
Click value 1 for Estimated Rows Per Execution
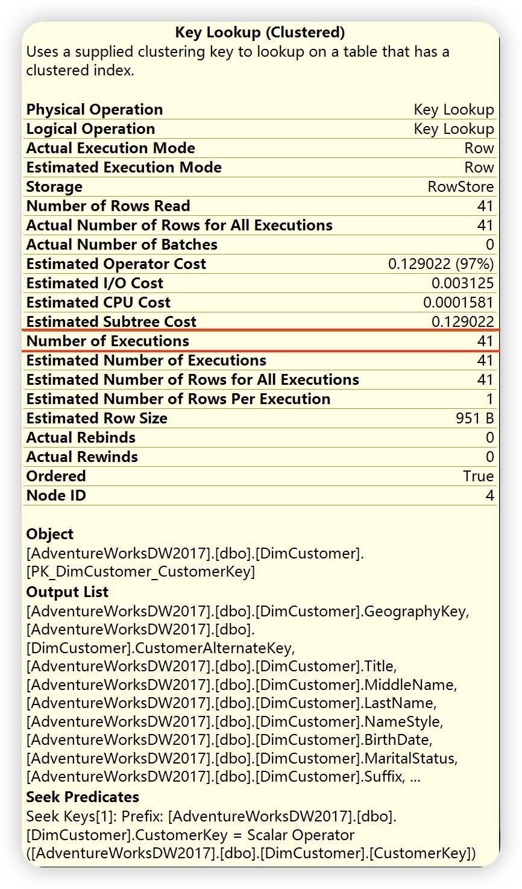pos(490,399)
